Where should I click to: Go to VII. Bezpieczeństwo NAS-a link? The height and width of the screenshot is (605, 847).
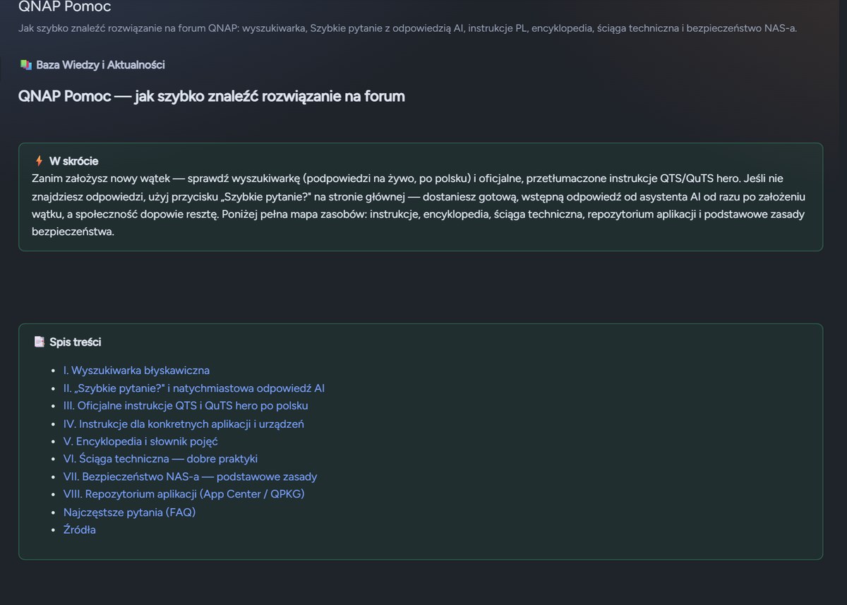[x=191, y=477]
